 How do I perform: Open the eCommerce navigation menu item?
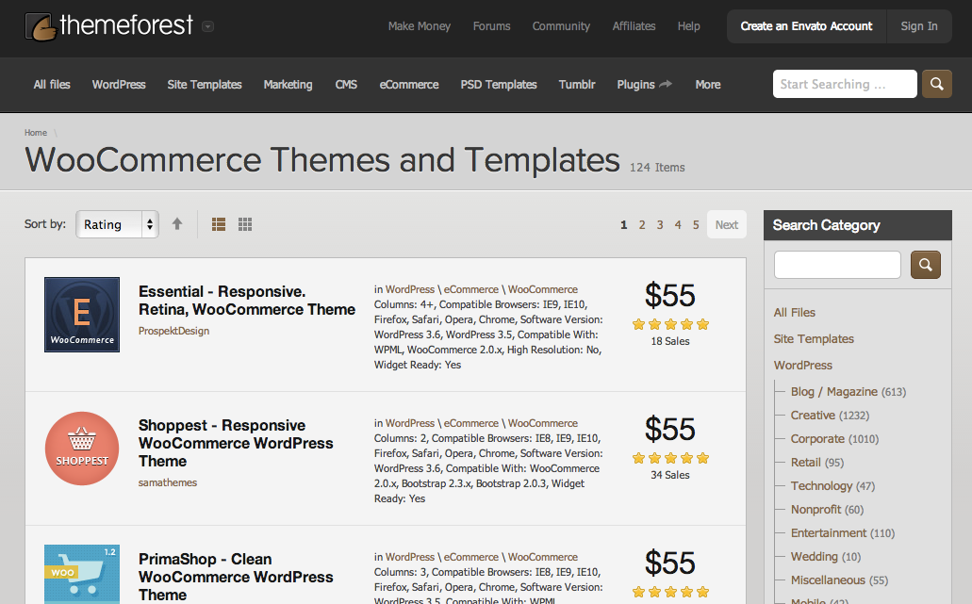point(409,85)
